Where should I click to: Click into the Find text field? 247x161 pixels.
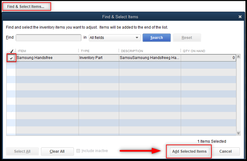pos(48,38)
